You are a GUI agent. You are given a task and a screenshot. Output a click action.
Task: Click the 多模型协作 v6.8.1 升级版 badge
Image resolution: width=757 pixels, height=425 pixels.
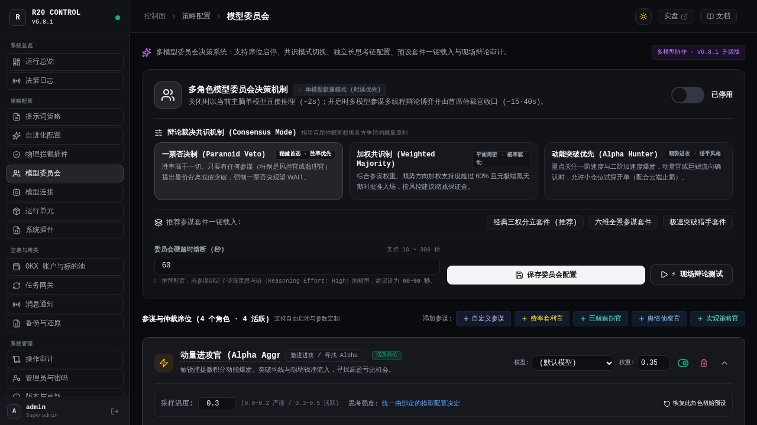coord(698,52)
